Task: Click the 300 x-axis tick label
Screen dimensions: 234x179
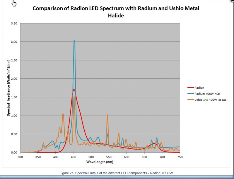Action: [20, 157]
